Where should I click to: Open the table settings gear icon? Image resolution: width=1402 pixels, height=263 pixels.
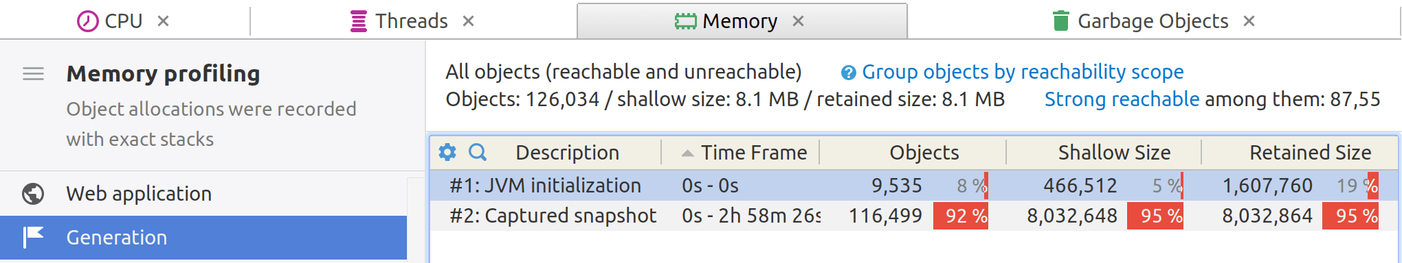[x=447, y=152]
